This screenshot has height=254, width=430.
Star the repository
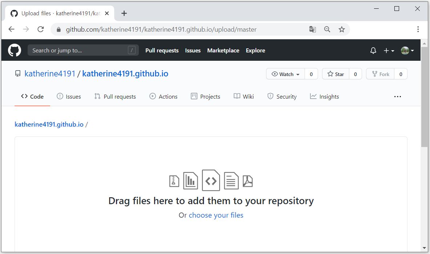(x=335, y=74)
